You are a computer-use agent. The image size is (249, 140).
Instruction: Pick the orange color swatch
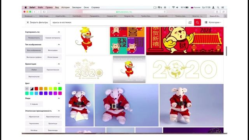(41, 89)
